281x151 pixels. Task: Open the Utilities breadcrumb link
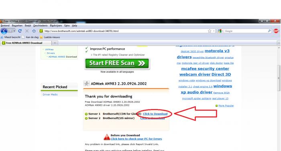(49, 50)
